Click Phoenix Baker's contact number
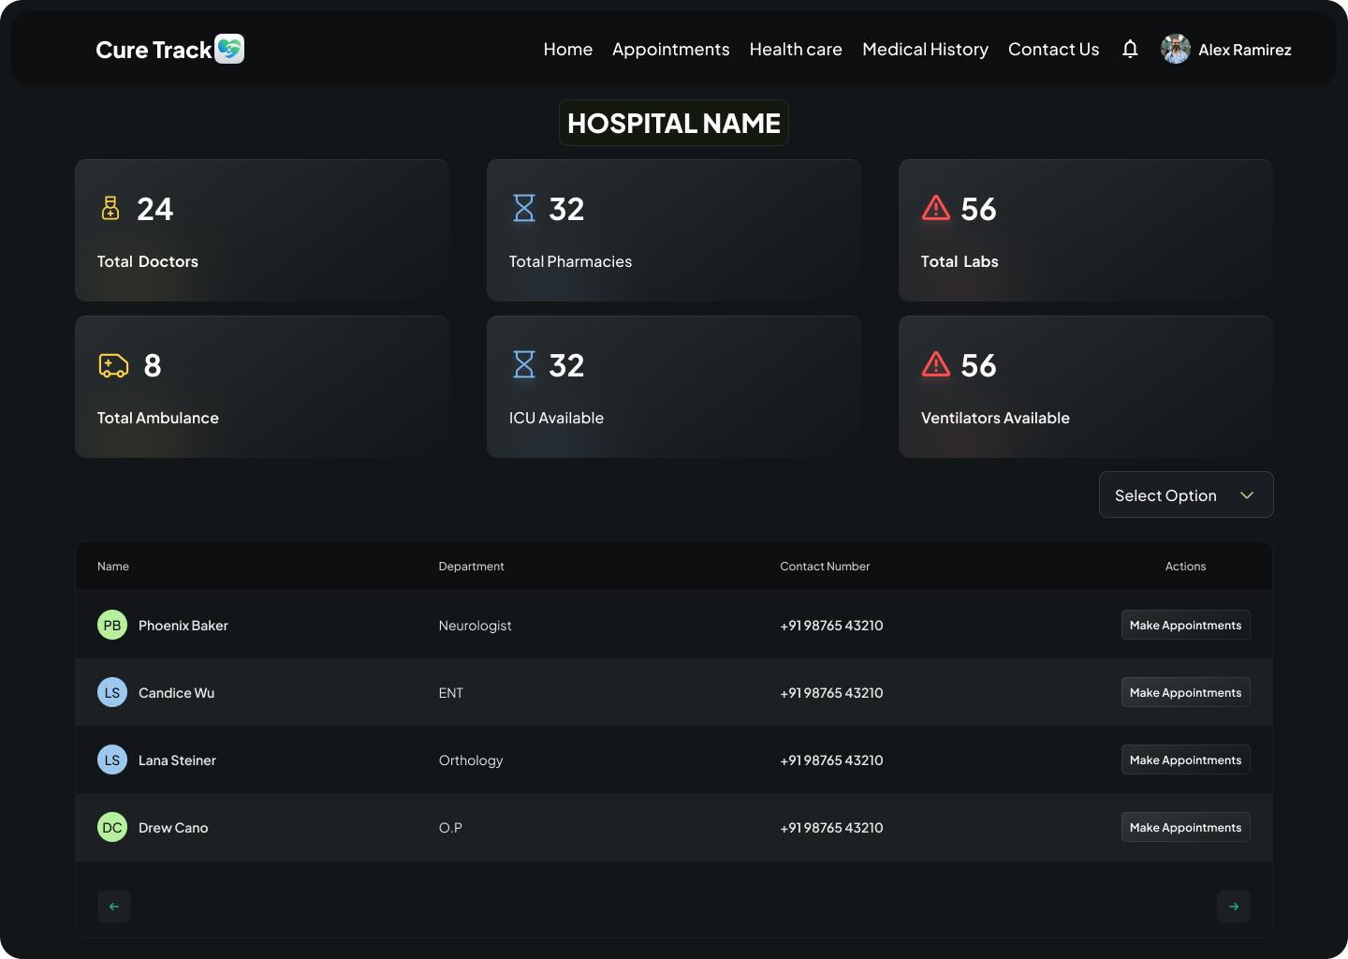 click(831, 625)
